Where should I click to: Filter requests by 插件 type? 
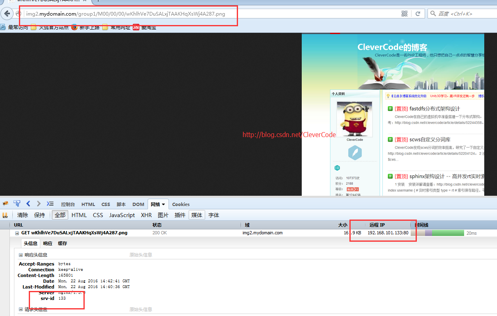[180, 215]
